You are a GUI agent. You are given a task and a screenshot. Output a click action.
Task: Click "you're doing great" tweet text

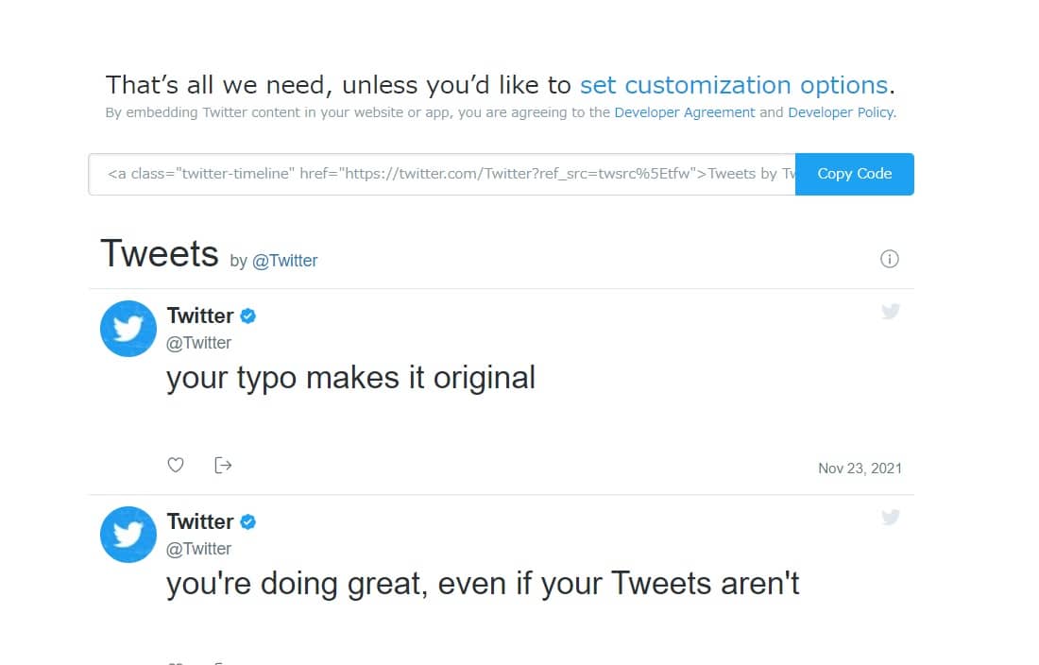click(x=482, y=584)
